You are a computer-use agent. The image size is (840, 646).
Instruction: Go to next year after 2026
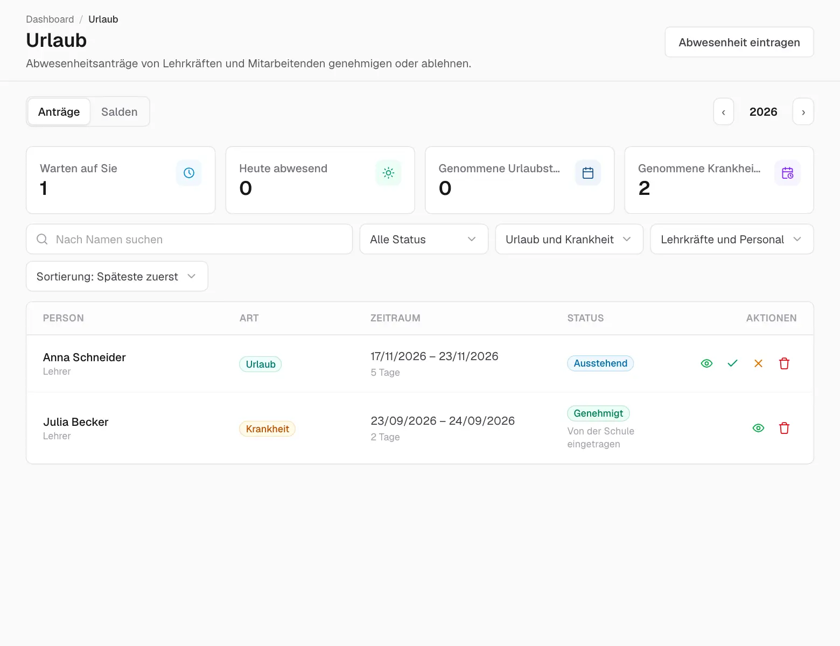pos(803,112)
